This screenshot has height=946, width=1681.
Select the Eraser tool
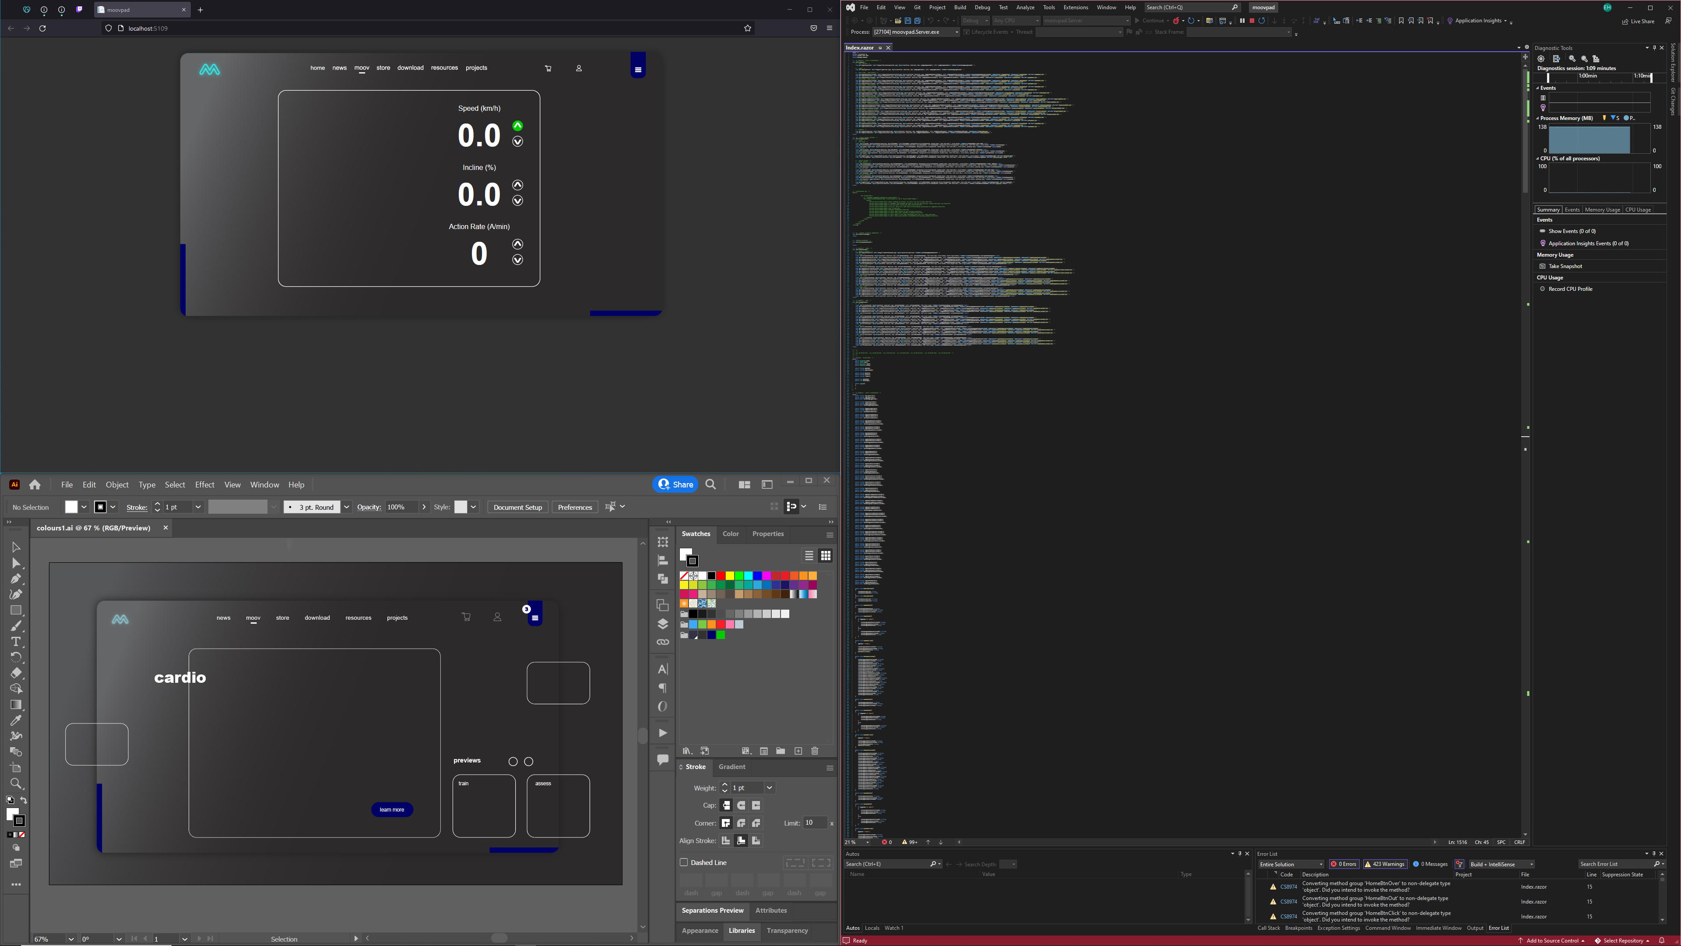tap(16, 673)
